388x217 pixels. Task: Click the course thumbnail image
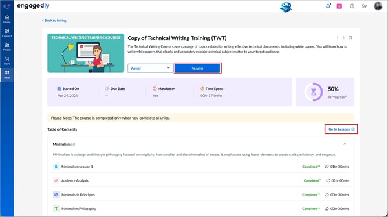pos(86,53)
